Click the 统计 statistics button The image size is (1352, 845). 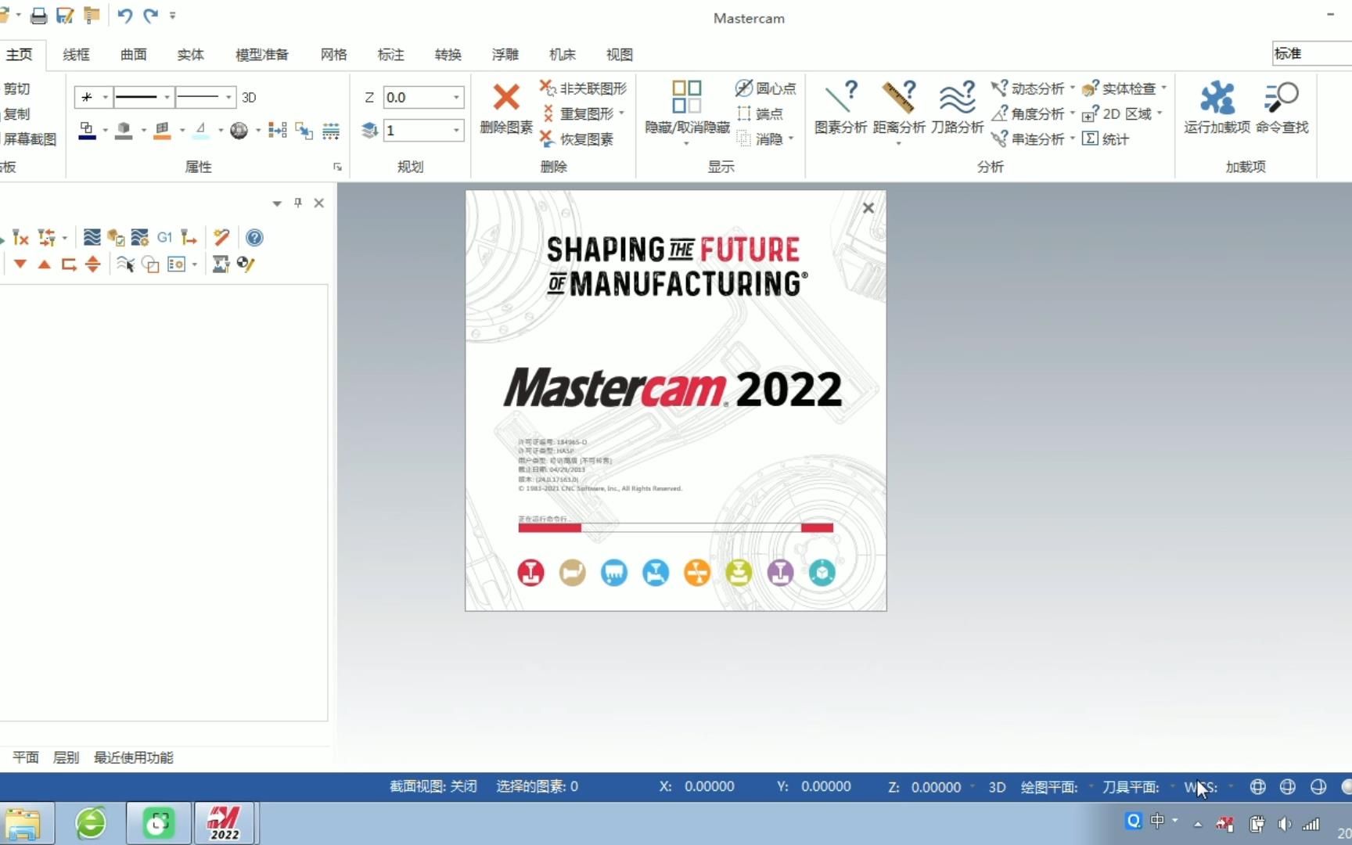pos(1106,139)
